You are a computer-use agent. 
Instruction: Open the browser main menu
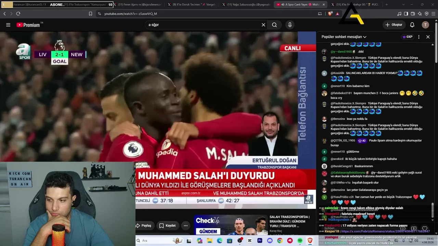click(433, 14)
